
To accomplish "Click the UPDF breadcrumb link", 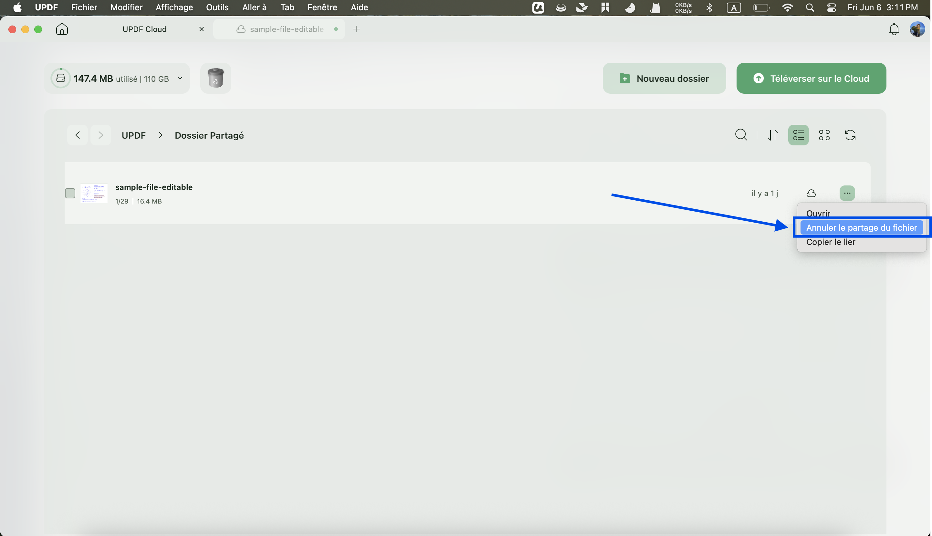I will [x=134, y=135].
